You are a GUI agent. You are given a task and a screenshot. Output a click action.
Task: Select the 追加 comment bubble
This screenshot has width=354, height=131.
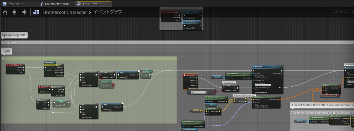point(7,51)
